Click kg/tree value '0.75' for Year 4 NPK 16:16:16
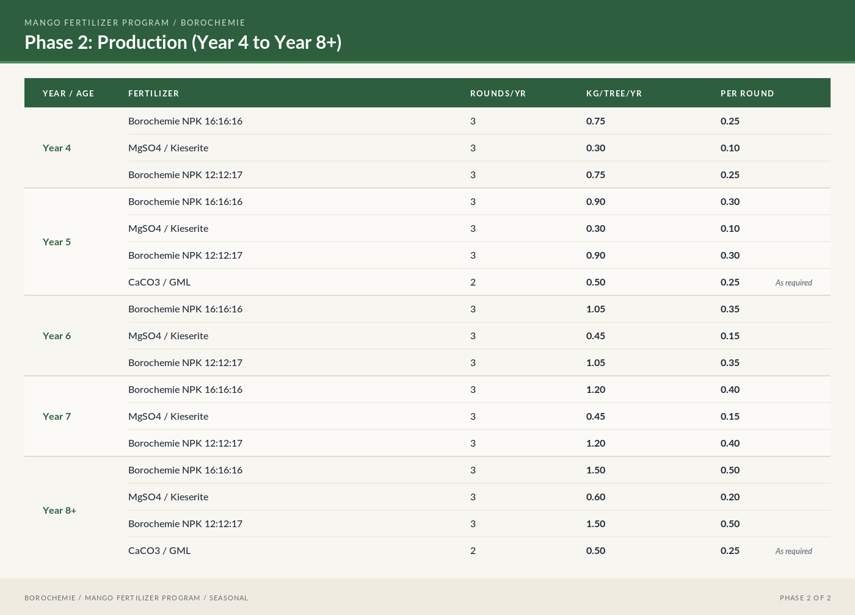 tap(596, 121)
